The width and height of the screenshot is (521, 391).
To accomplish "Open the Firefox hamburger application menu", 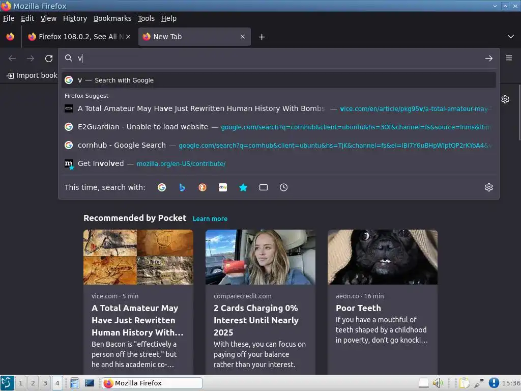I will pyautogui.click(x=509, y=58).
